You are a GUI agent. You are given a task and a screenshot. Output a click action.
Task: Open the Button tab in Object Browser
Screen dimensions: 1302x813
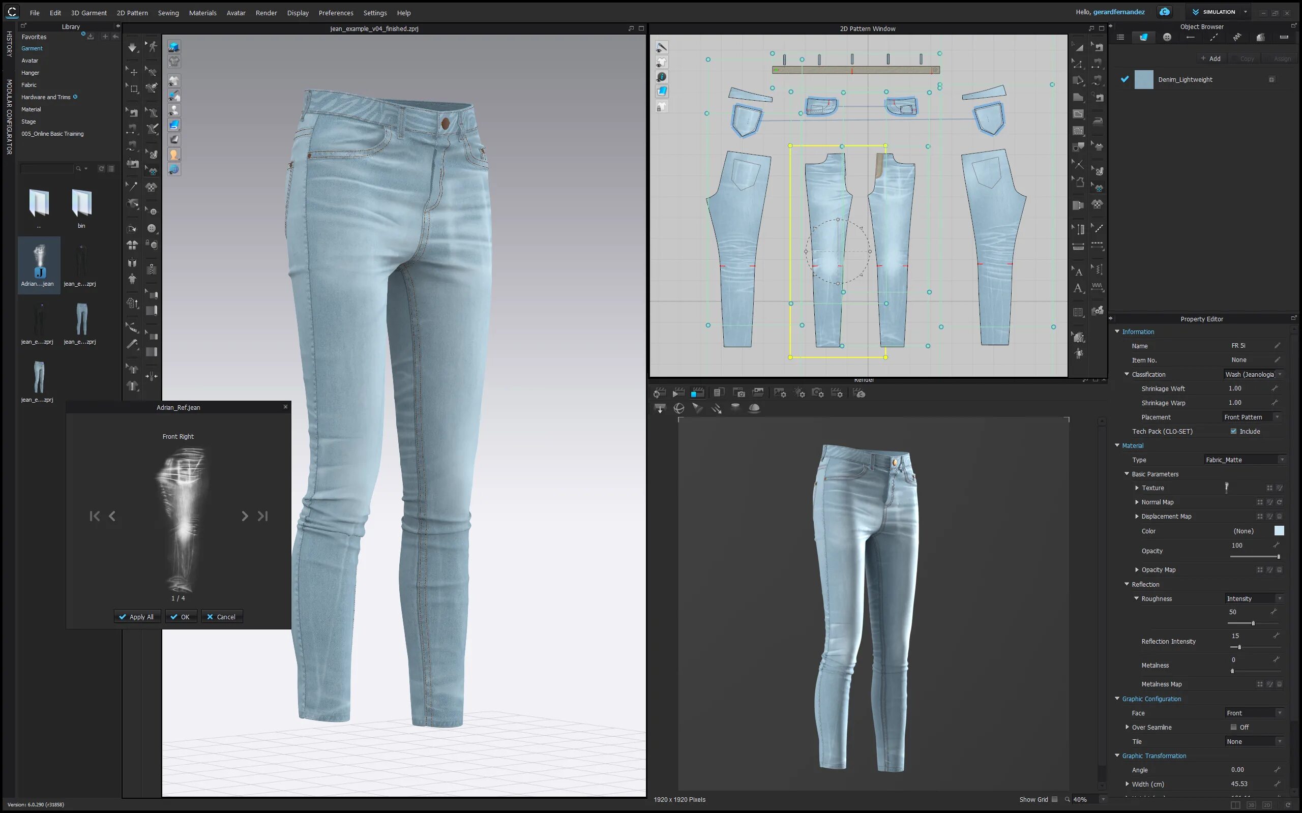coord(1167,37)
